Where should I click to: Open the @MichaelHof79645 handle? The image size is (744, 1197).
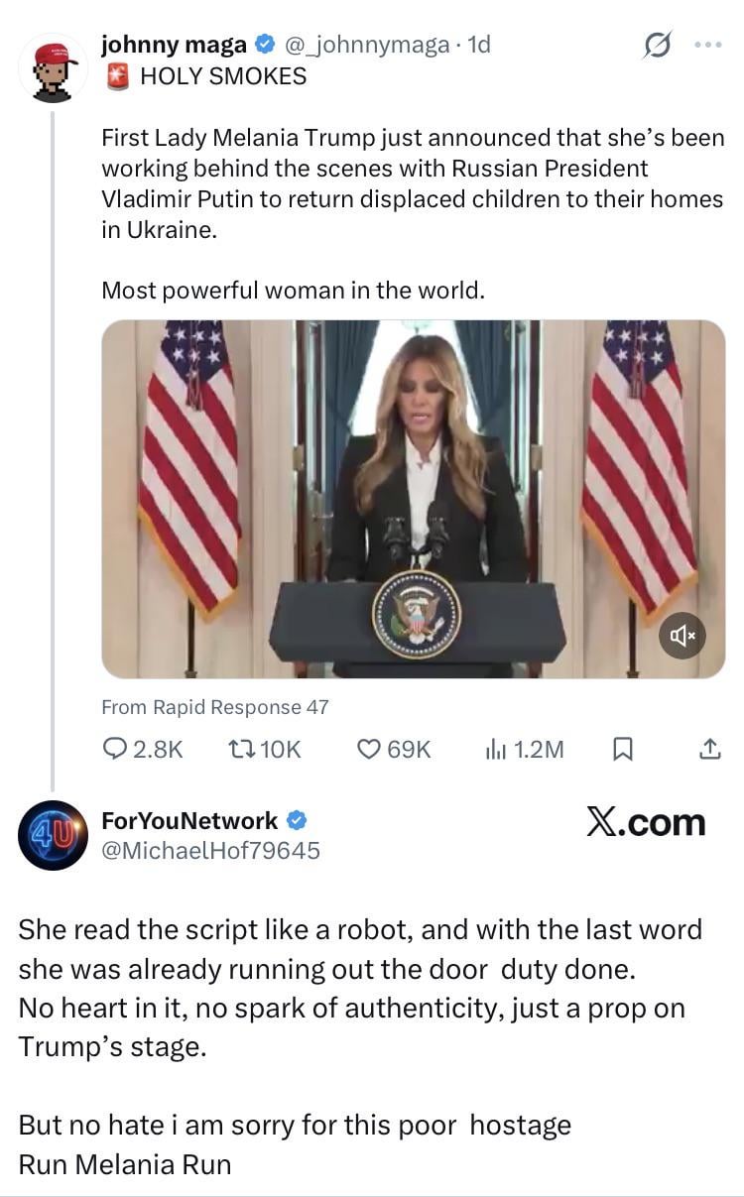click(210, 850)
